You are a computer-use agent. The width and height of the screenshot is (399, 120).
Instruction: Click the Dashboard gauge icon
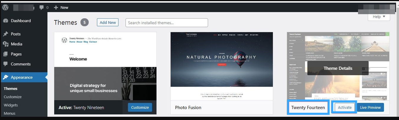(6, 21)
